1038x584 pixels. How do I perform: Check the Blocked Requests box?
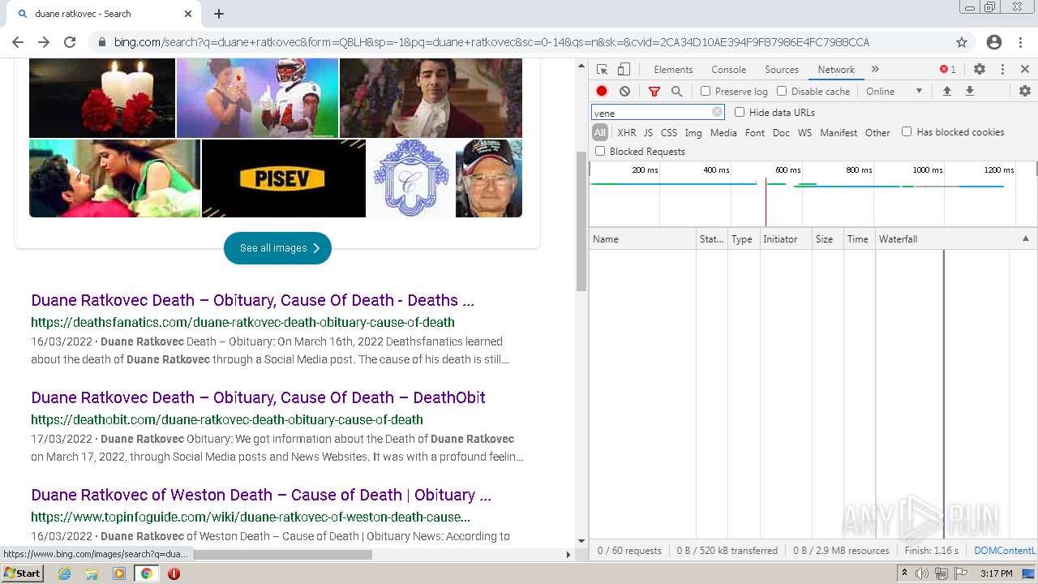[x=600, y=152]
